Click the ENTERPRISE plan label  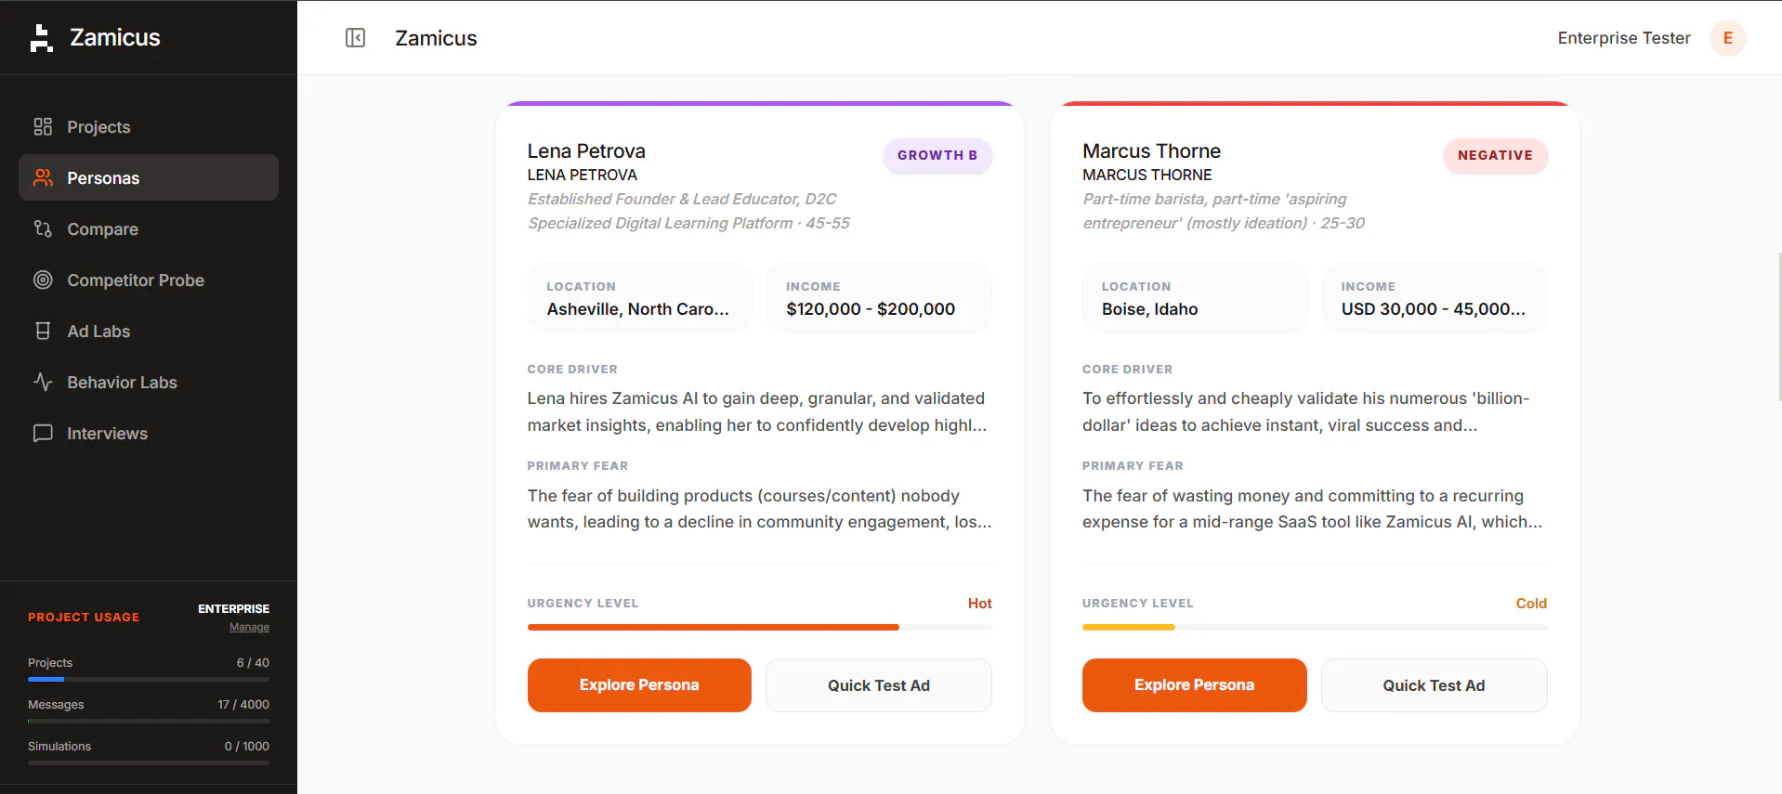[x=233, y=609]
